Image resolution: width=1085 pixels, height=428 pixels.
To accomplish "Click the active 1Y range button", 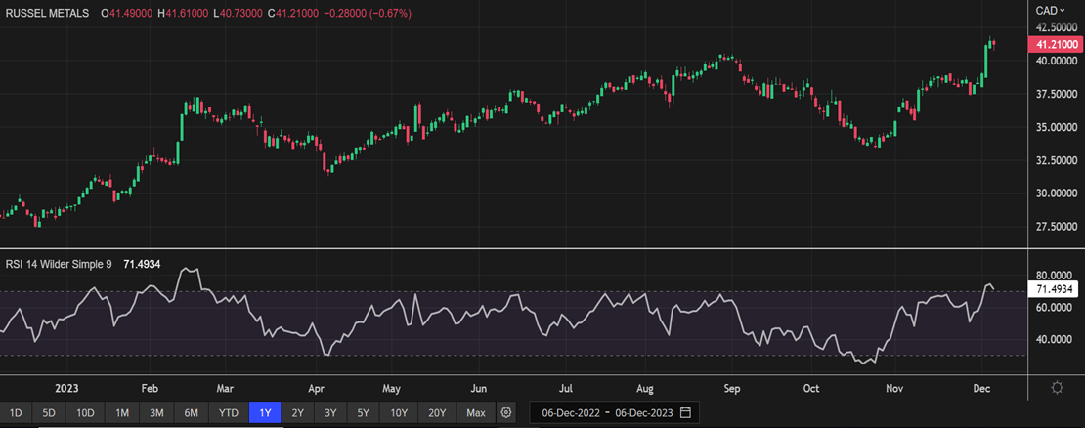I will (x=265, y=412).
